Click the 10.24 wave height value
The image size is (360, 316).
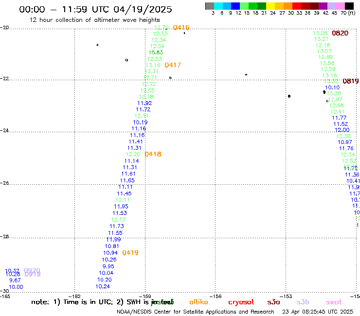(103, 287)
